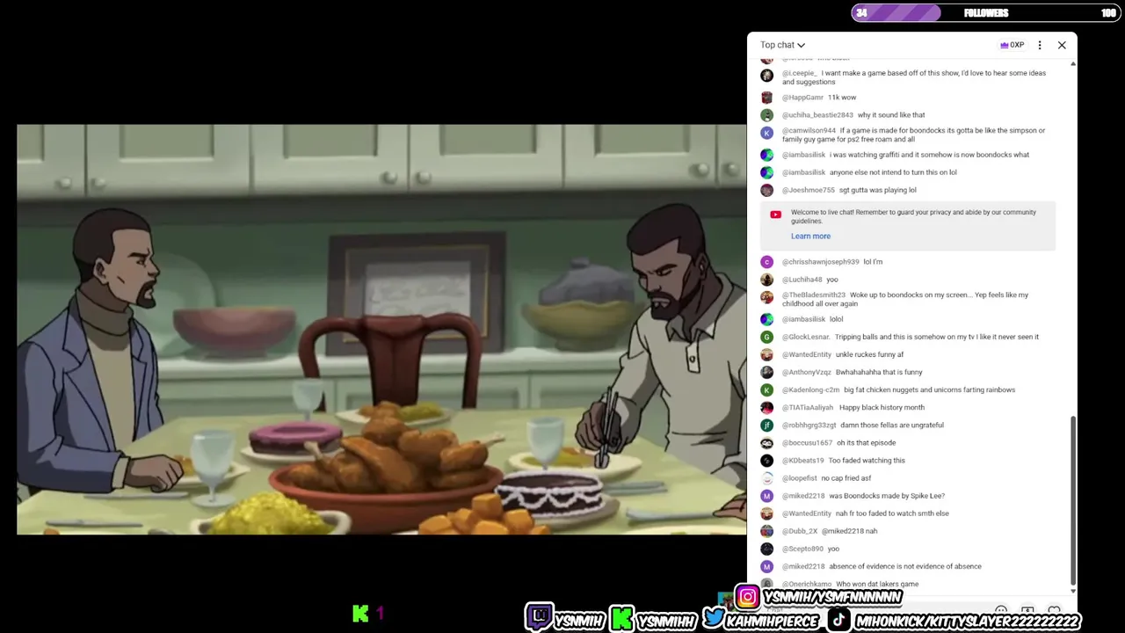
Task: Click the Boondocks video frame
Action: (381, 329)
